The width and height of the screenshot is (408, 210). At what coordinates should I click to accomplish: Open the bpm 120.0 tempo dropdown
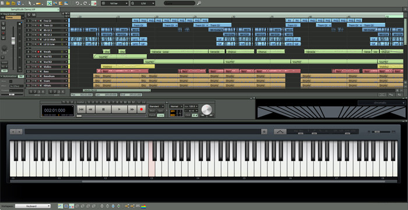click(x=191, y=106)
